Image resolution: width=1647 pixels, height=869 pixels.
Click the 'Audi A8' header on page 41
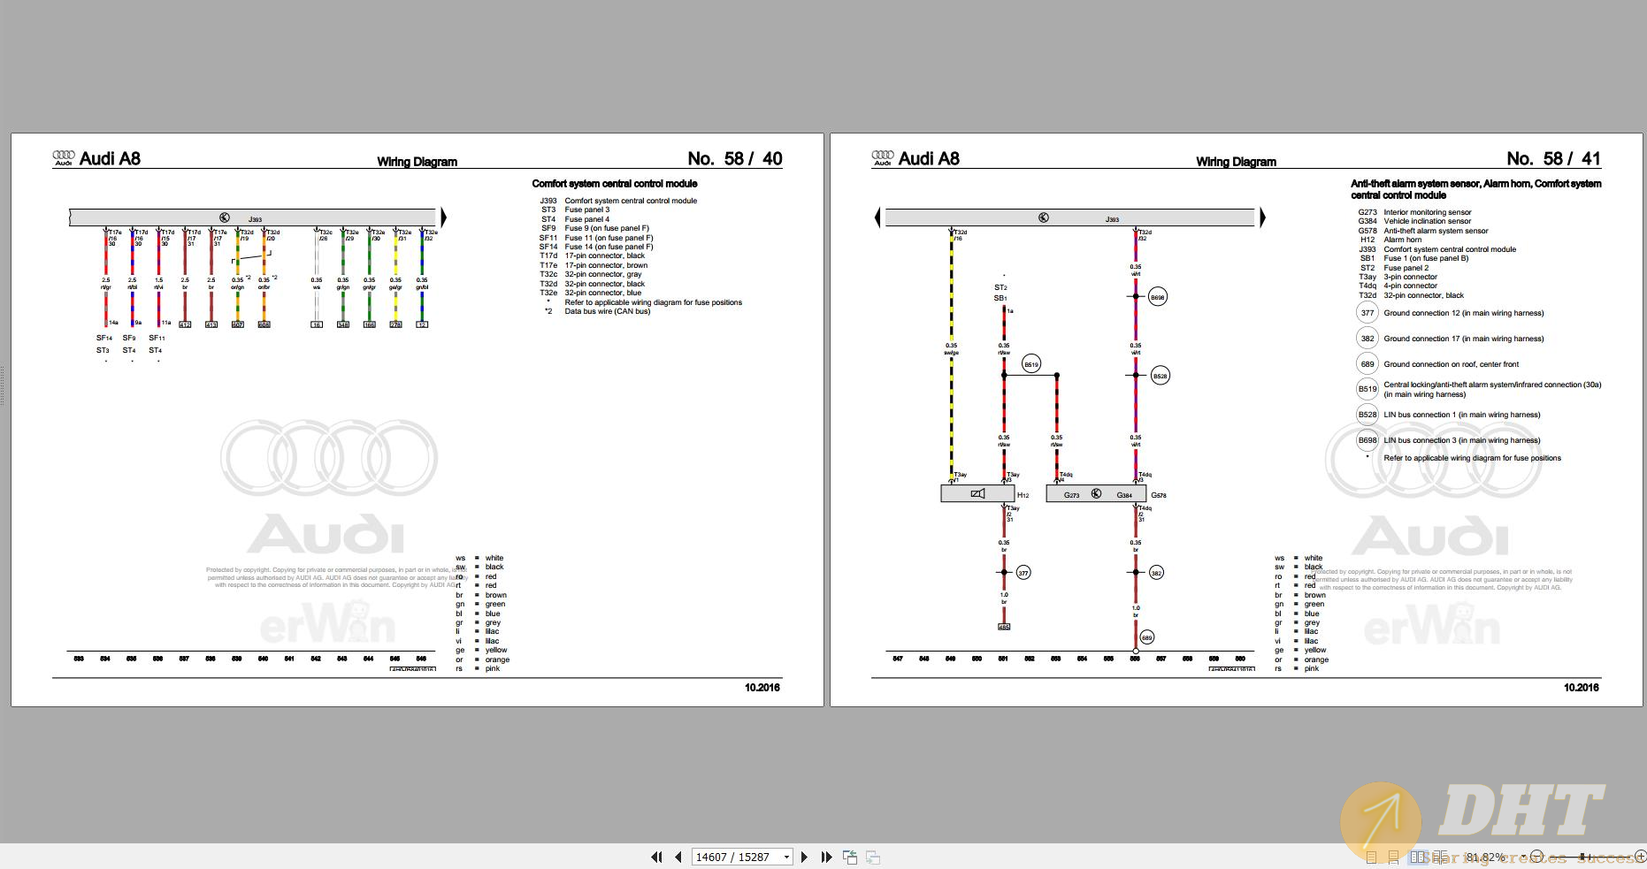(929, 158)
